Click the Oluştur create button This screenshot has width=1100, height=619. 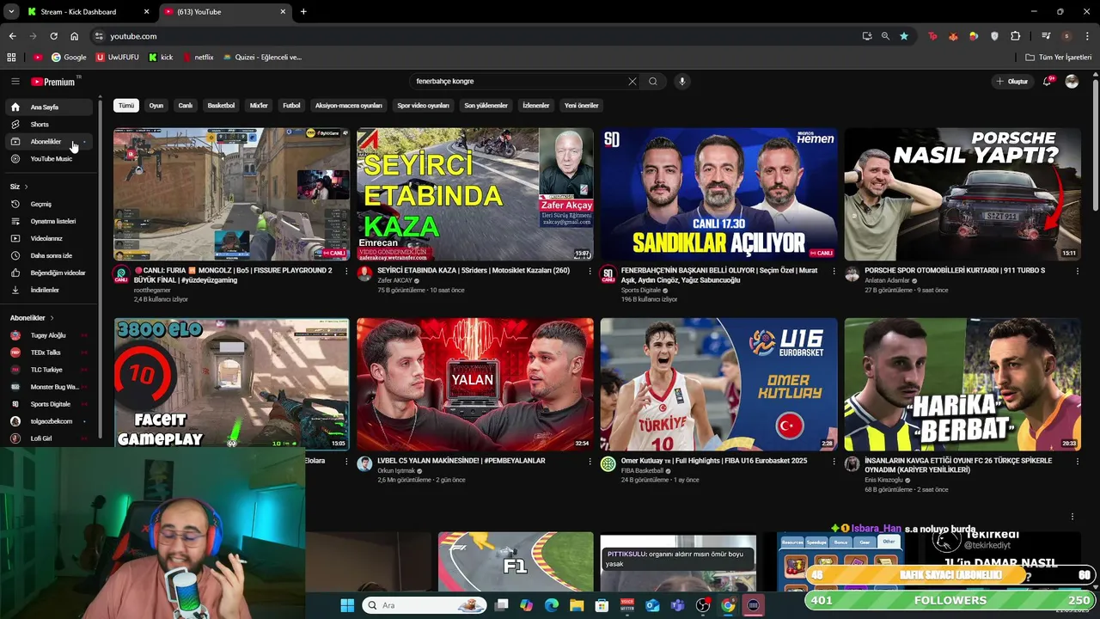point(1011,82)
